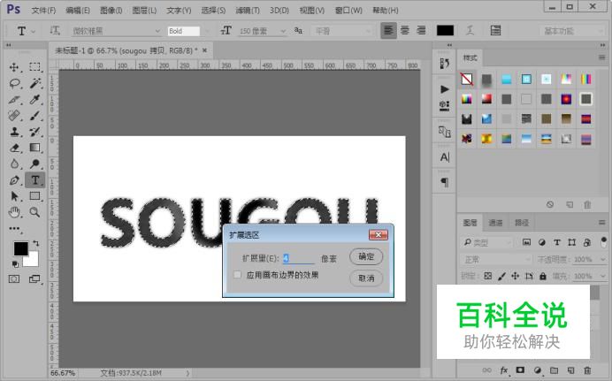Open the 窗口(W) menu
Image resolution: width=612 pixels, height=381 pixels.
348,10
